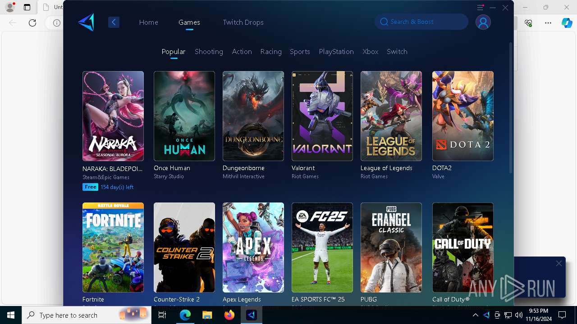
Task: Select the Sports category
Action: 300,52
